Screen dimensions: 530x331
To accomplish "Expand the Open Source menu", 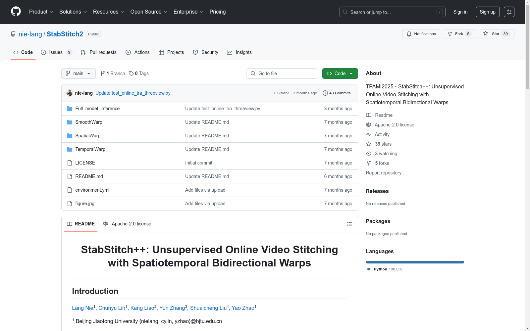I will click(149, 12).
